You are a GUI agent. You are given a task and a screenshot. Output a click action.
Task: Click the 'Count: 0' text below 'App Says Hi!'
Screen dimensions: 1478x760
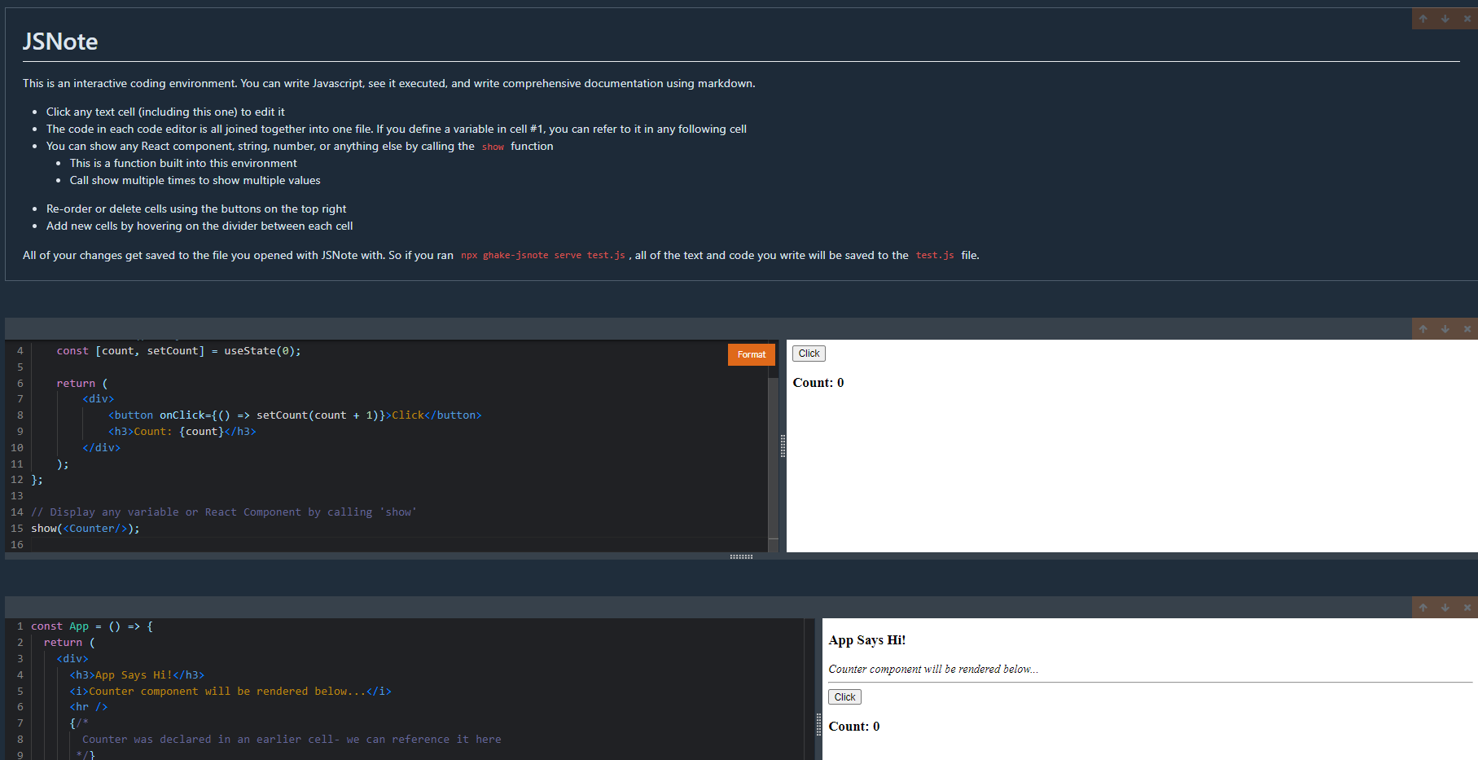(x=854, y=727)
